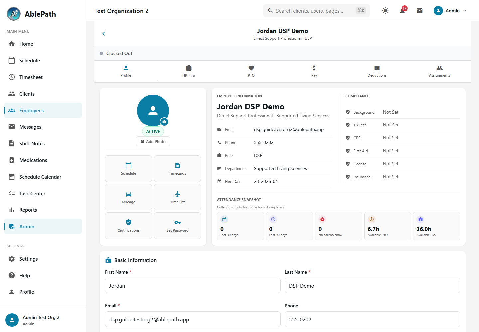This screenshot has width=479, height=332.
Task: Click the search clients, users, pages field
Action: [317, 11]
